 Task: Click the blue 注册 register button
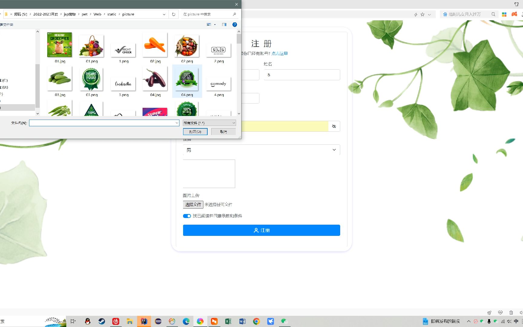(x=261, y=230)
